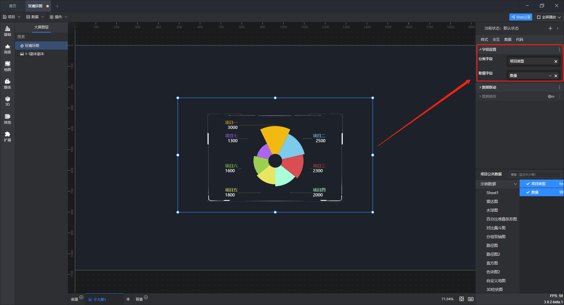Screen dimensions: 564x305
Task: Click the 背景 add circle-plus icon
Action: pos(146,297)
